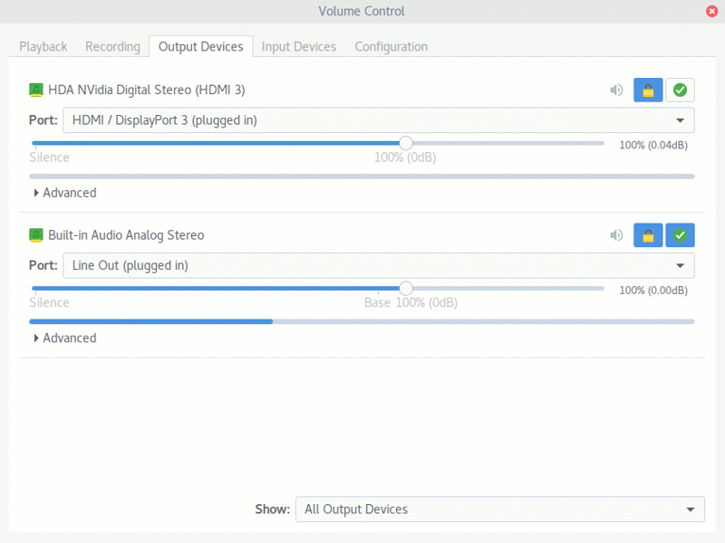Screen dimensions: 725x543
Task: Close the Volume Control window
Action: tap(711, 11)
